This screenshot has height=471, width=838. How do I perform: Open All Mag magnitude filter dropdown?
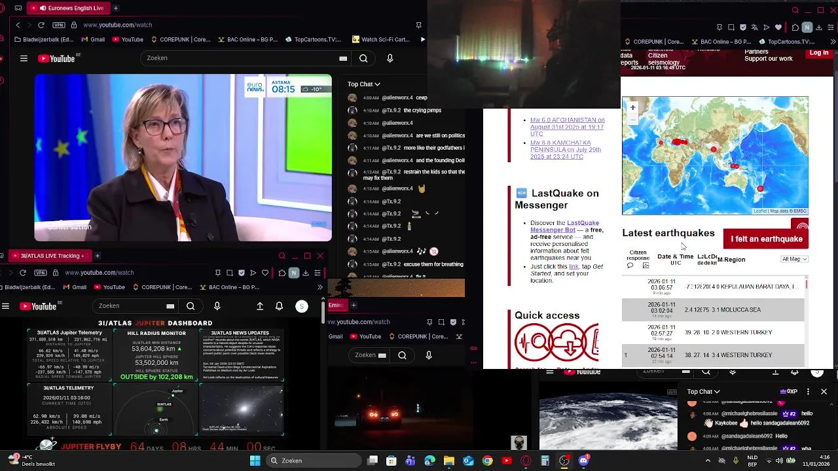click(x=795, y=259)
